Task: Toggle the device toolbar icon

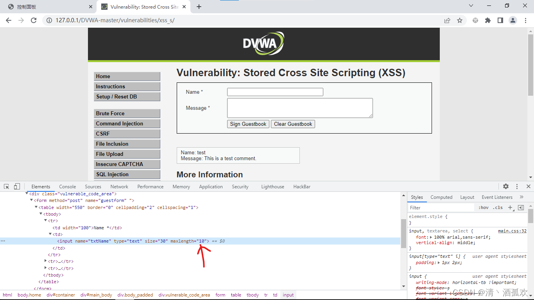Action: [x=17, y=186]
